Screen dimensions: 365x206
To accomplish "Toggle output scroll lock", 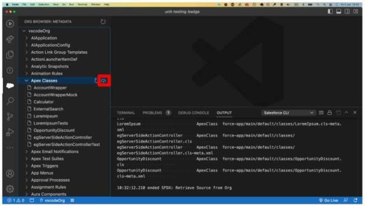I will 330,113.
